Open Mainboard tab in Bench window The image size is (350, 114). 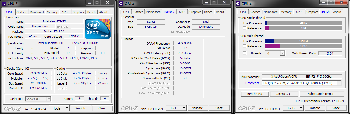coord(271,12)
